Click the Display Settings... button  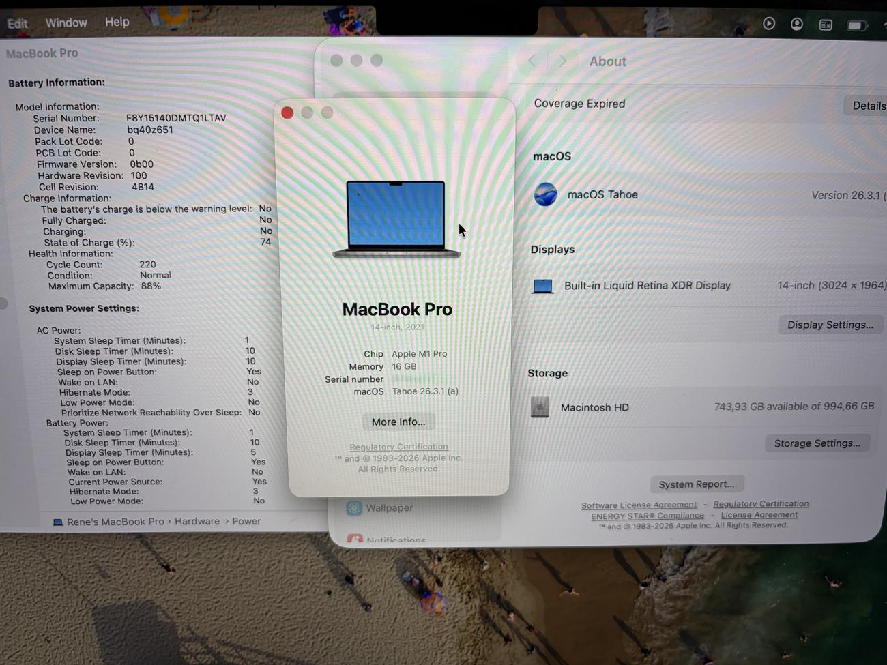pos(830,325)
